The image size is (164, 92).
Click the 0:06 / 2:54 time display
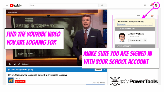pos(26,64)
